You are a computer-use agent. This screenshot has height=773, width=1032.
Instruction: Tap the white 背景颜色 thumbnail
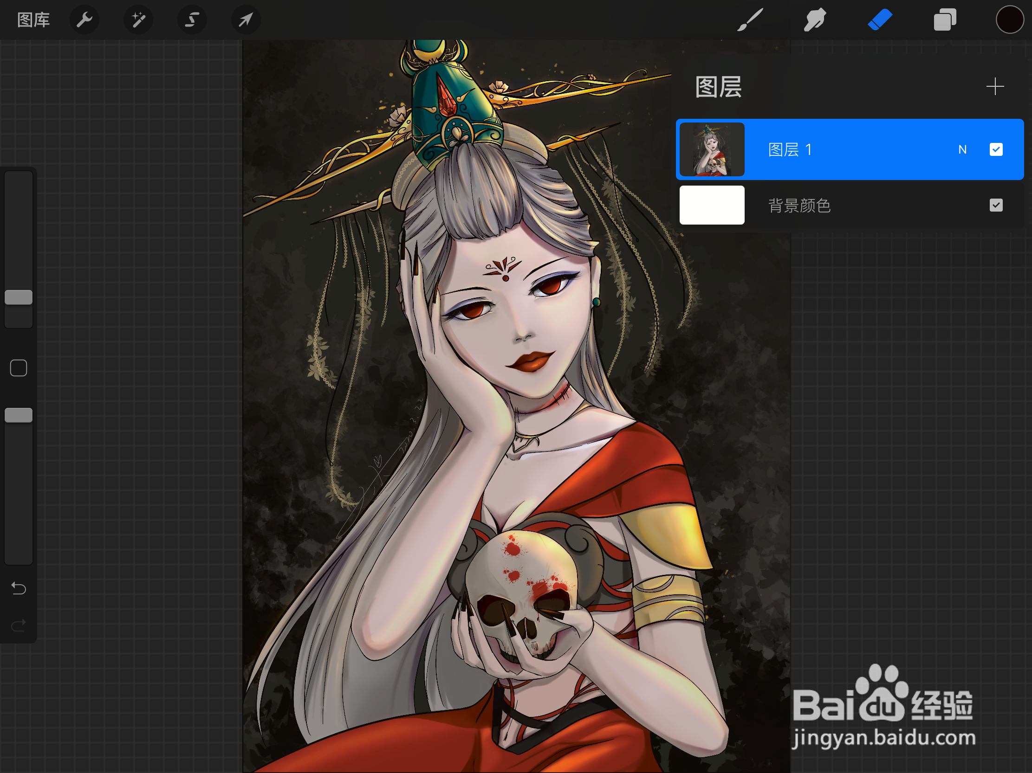pos(712,205)
